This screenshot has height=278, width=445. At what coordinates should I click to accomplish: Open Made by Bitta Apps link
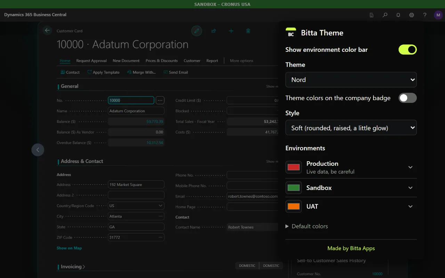pyautogui.click(x=351, y=248)
